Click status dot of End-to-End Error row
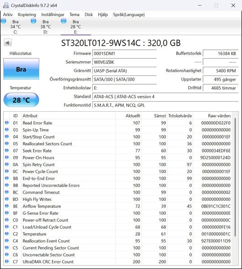 point(7,178)
